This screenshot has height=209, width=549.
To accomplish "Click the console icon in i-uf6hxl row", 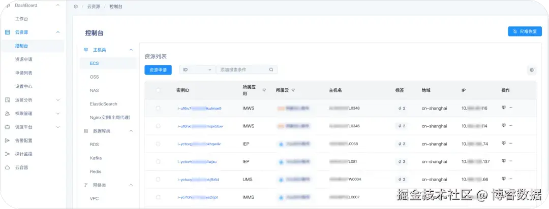I will click(x=504, y=125).
